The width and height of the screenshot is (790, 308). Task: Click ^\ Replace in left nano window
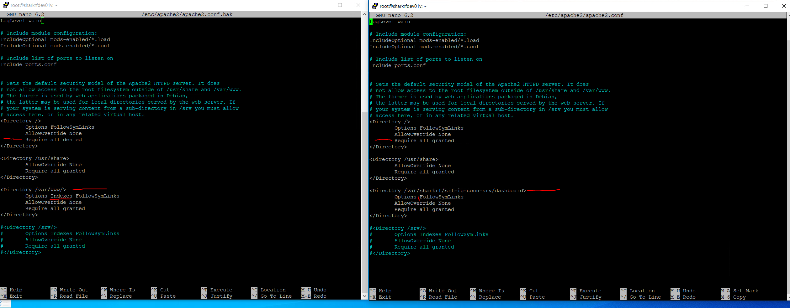coord(116,296)
